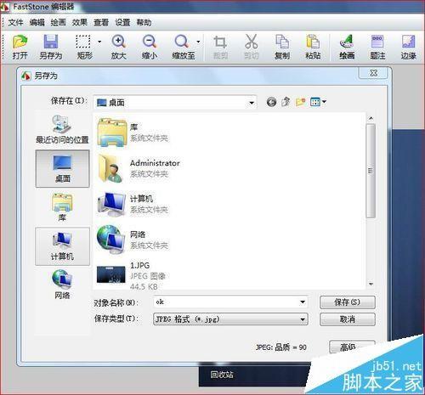
Task: Click the Up One Level folder icon
Action: tap(286, 102)
